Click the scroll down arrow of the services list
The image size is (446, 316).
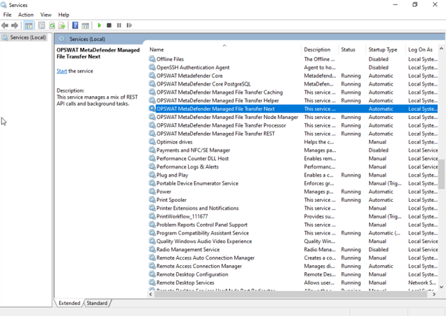[441, 287]
